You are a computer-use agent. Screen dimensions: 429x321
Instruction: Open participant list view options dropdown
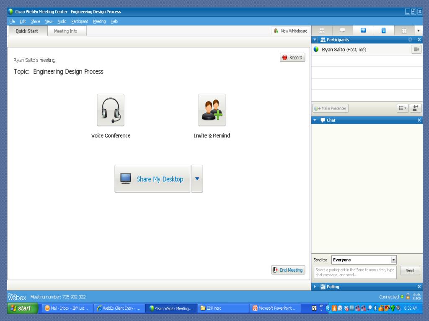[x=403, y=108]
